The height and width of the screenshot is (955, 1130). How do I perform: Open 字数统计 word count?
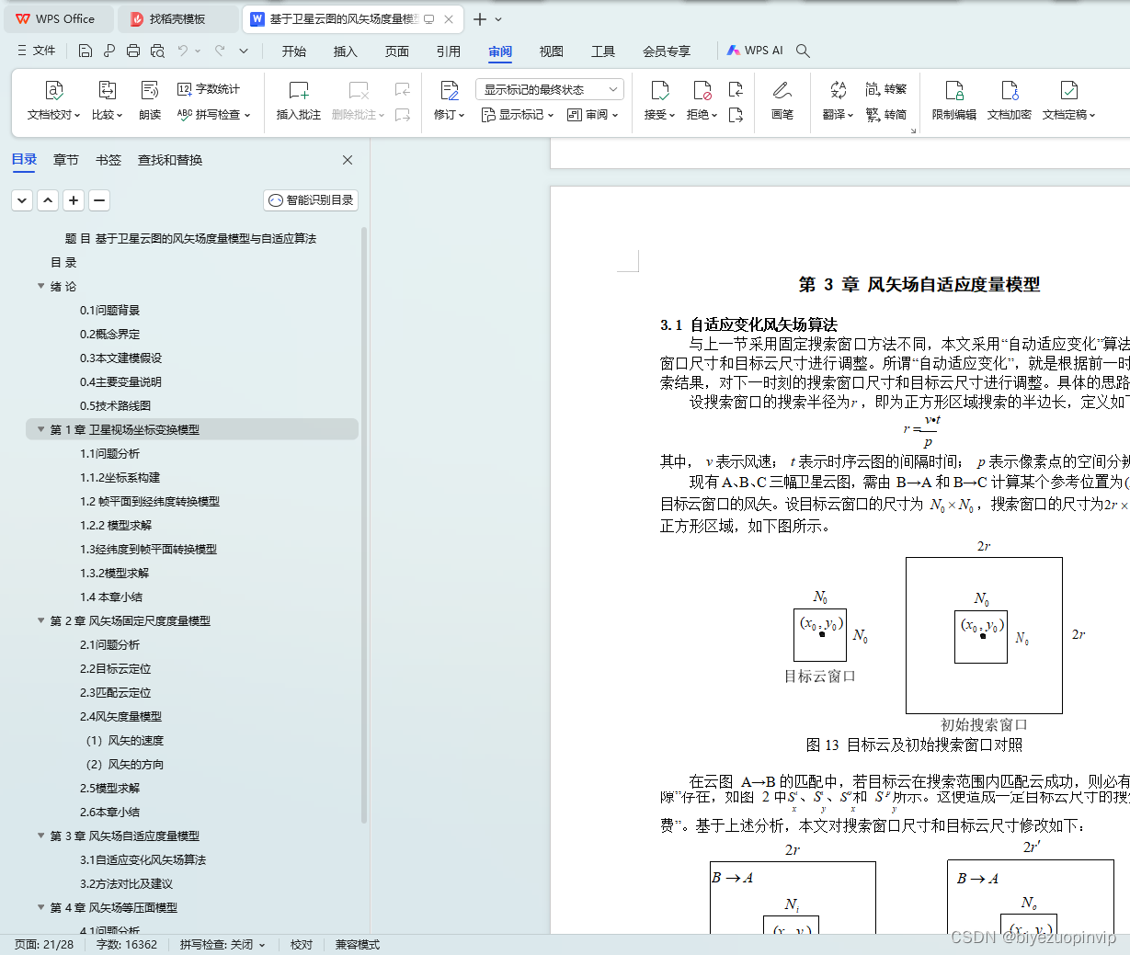pos(209,89)
